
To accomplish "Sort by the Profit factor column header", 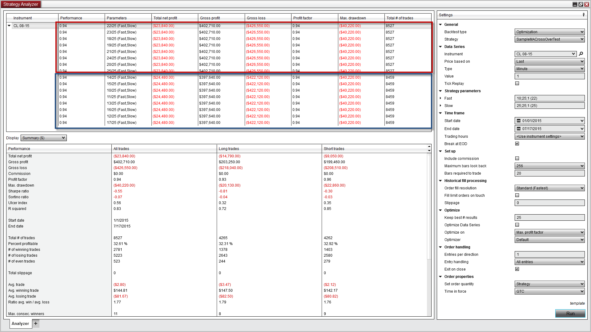I will (x=303, y=18).
